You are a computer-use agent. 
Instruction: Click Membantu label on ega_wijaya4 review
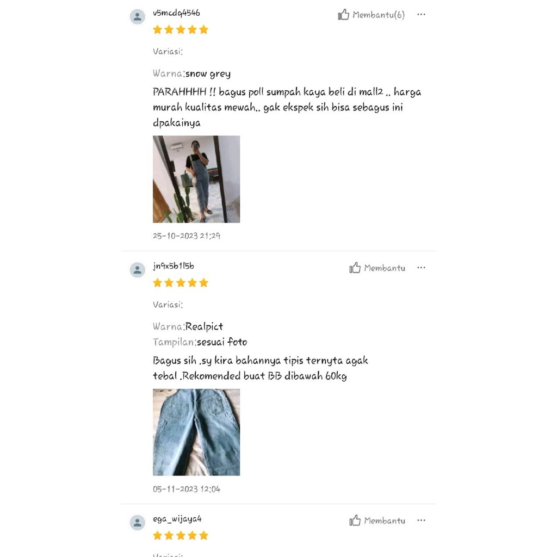(385, 521)
